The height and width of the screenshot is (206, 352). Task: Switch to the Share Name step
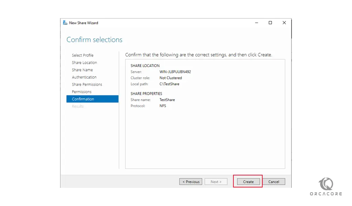pyautogui.click(x=82, y=70)
